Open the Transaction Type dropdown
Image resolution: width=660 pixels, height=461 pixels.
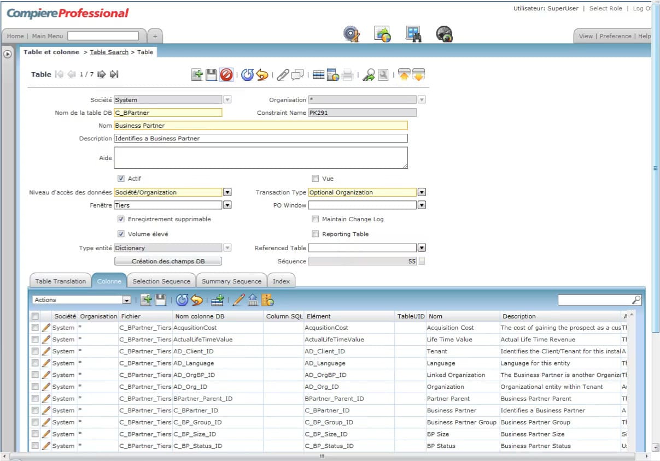(x=422, y=192)
